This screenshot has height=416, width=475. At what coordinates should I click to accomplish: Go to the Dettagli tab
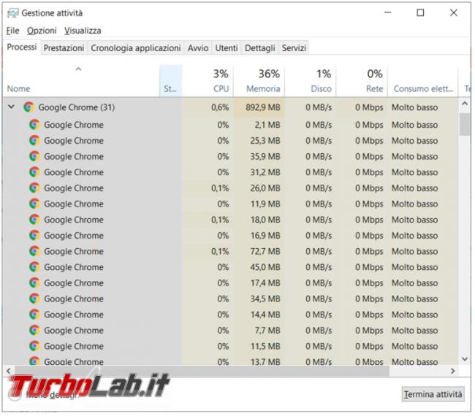[259, 47]
